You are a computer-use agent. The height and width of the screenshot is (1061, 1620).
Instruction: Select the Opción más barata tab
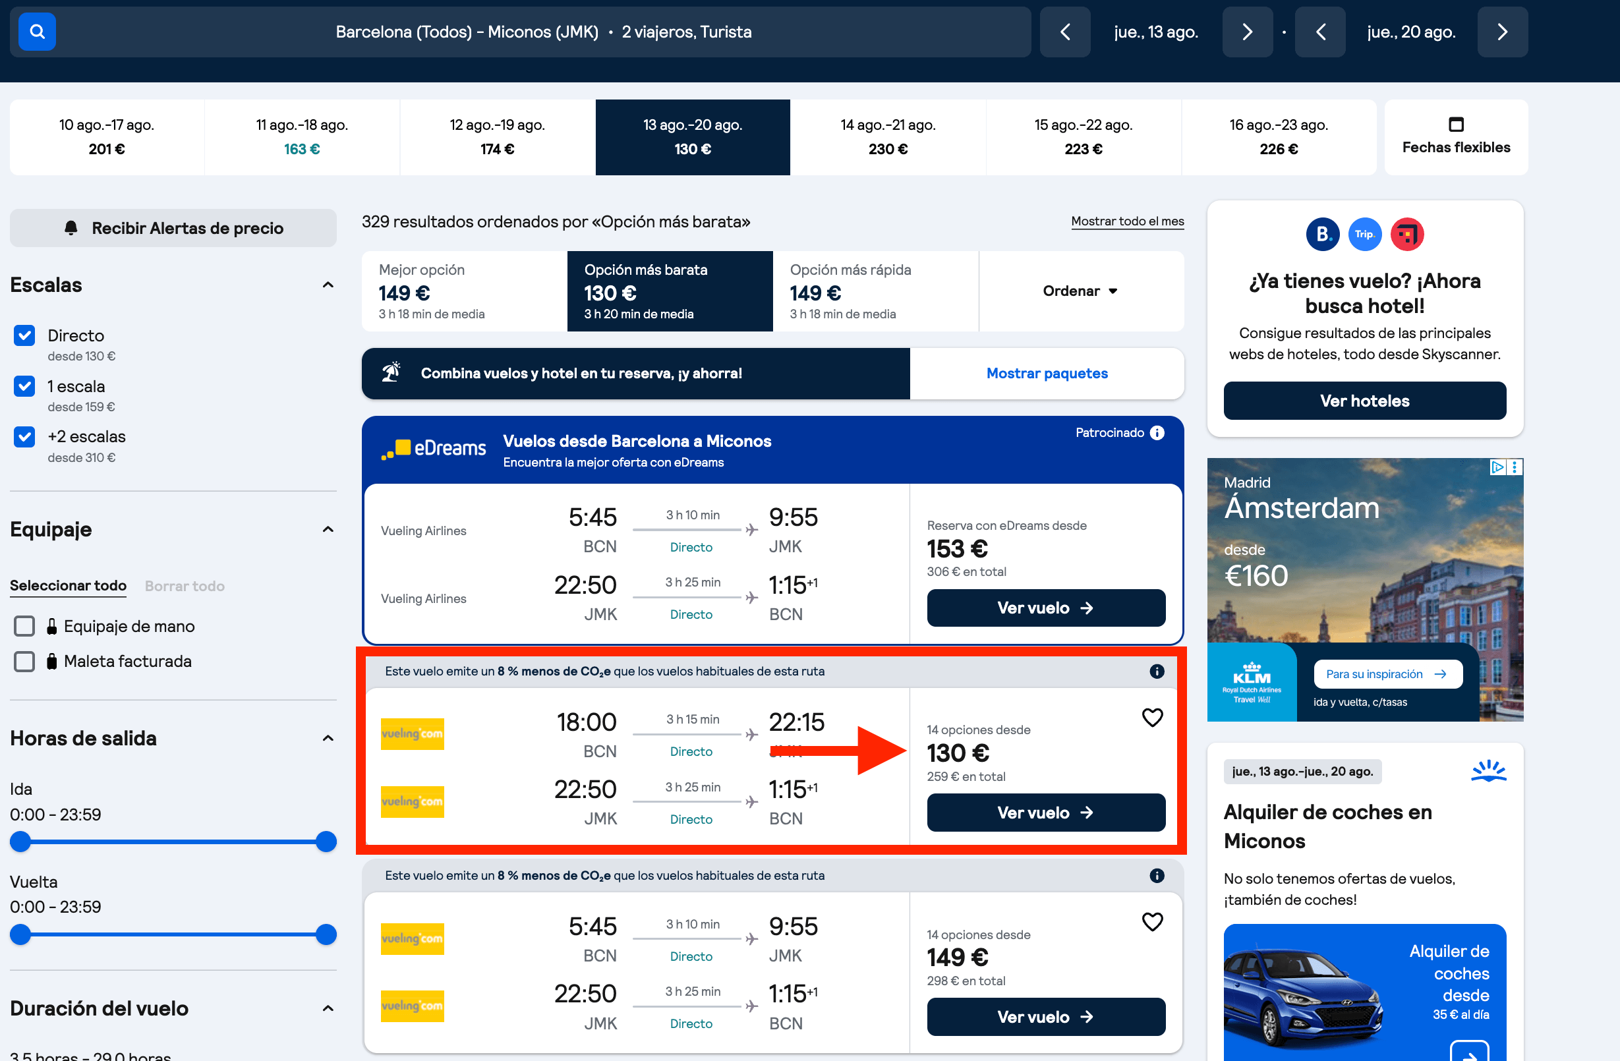click(670, 291)
